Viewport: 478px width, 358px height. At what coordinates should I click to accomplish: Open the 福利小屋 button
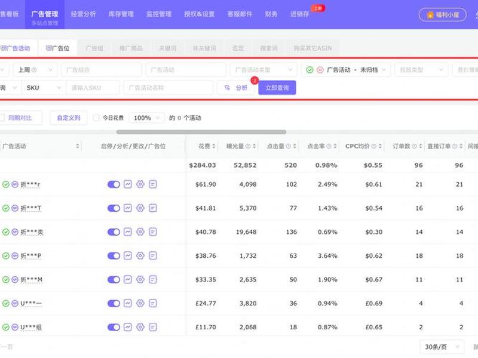pos(443,14)
